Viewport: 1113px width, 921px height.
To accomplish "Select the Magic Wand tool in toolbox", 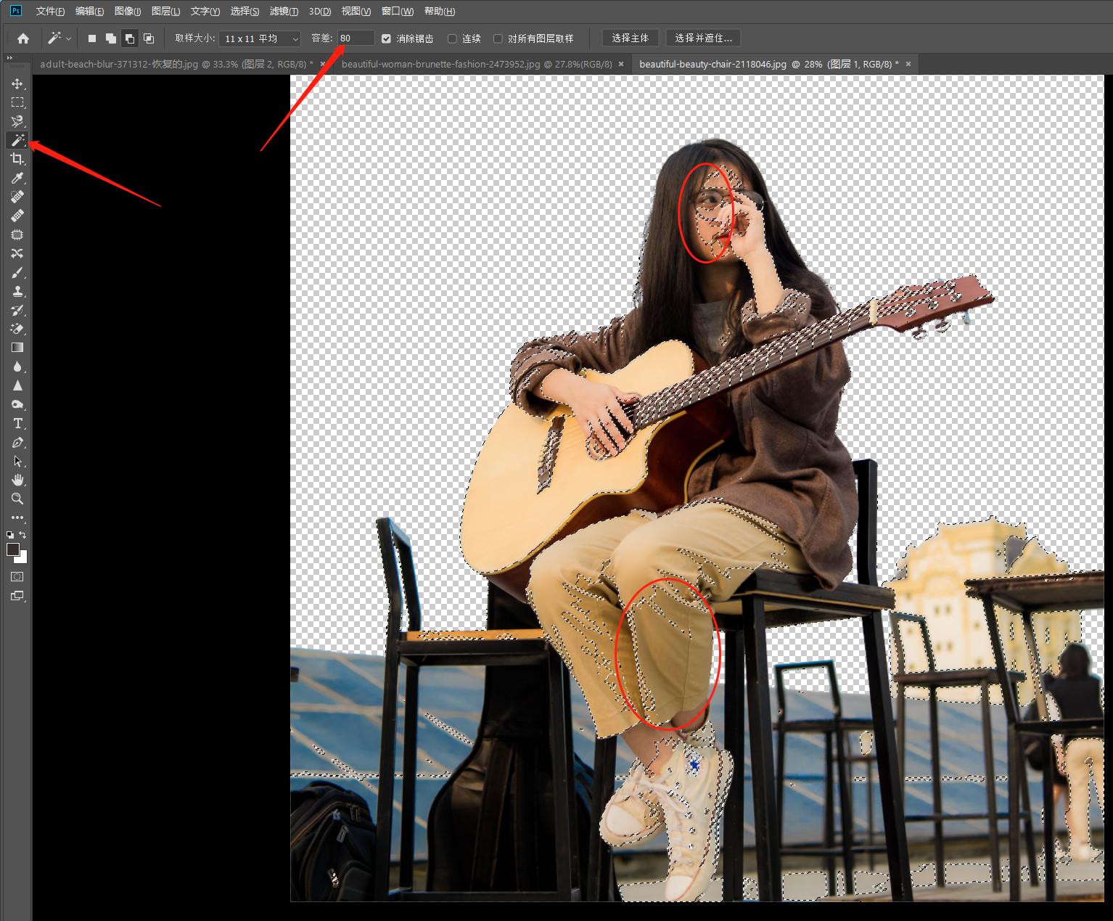I will (x=17, y=140).
